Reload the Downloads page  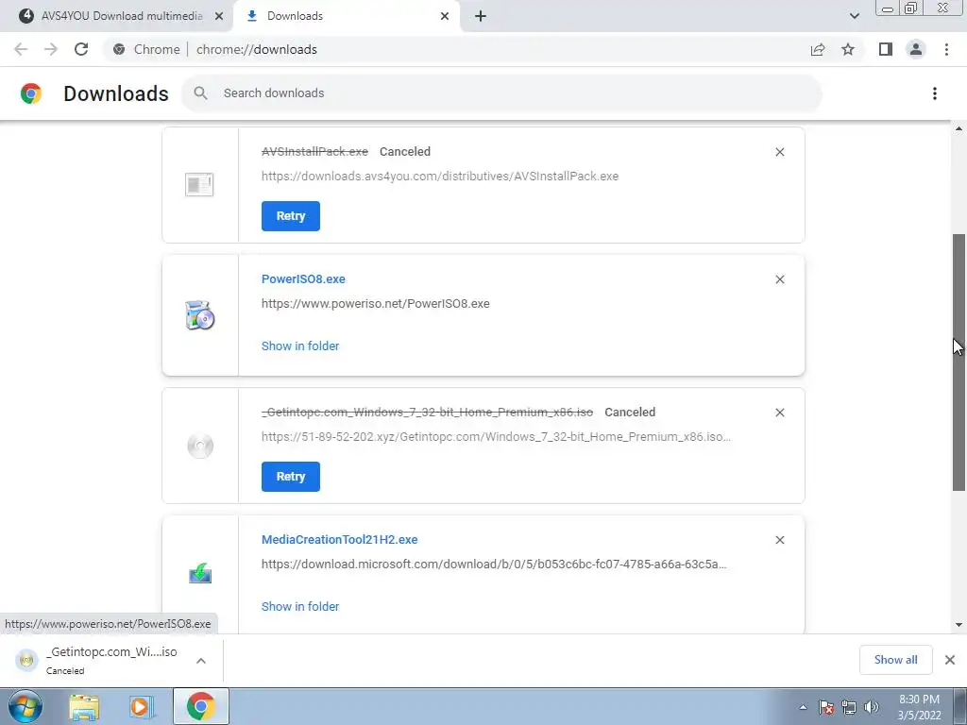click(x=81, y=49)
